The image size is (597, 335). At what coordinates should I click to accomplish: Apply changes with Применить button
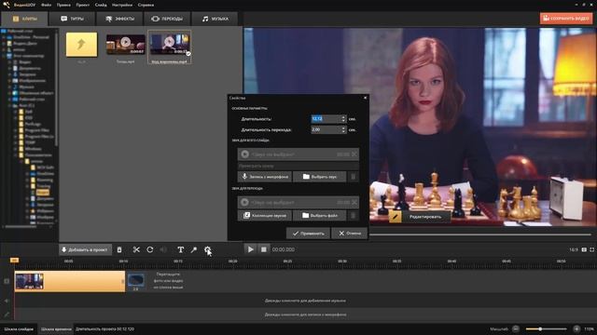click(308, 234)
